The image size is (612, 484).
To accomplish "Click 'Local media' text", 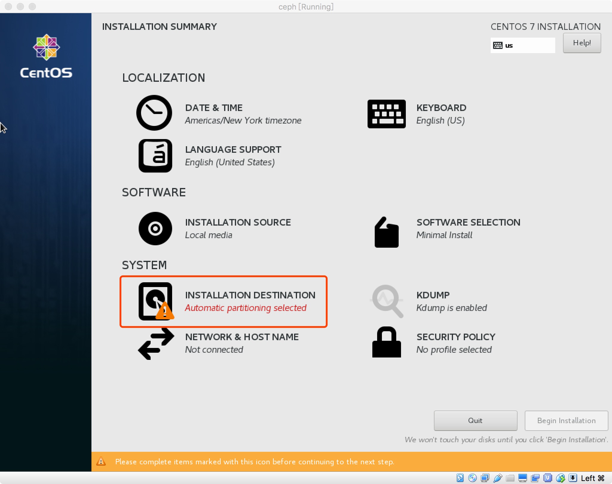I will point(209,235).
